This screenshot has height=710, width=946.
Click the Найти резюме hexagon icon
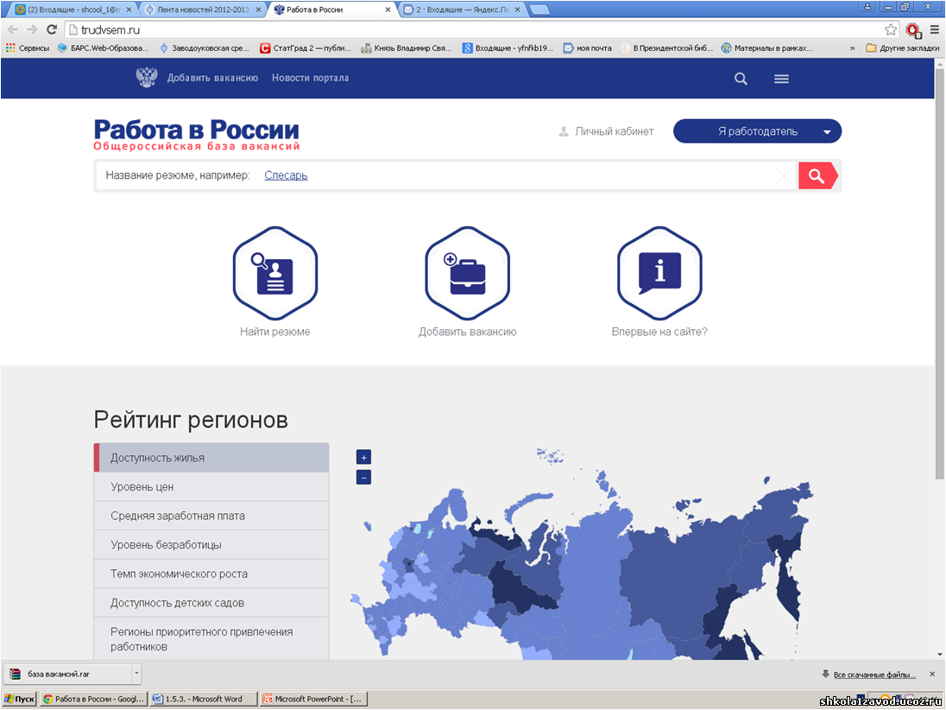pos(275,274)
